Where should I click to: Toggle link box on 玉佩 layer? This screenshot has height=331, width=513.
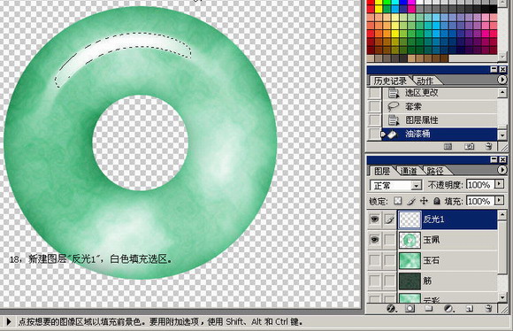click(389, 240)
